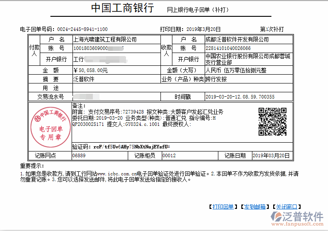Viewport: 328px width, 231px height.
Task: Select the verification code rcF/tf5Uv6AHy75NbXtNujEYsfU=
Action: (x=132, y=147)
